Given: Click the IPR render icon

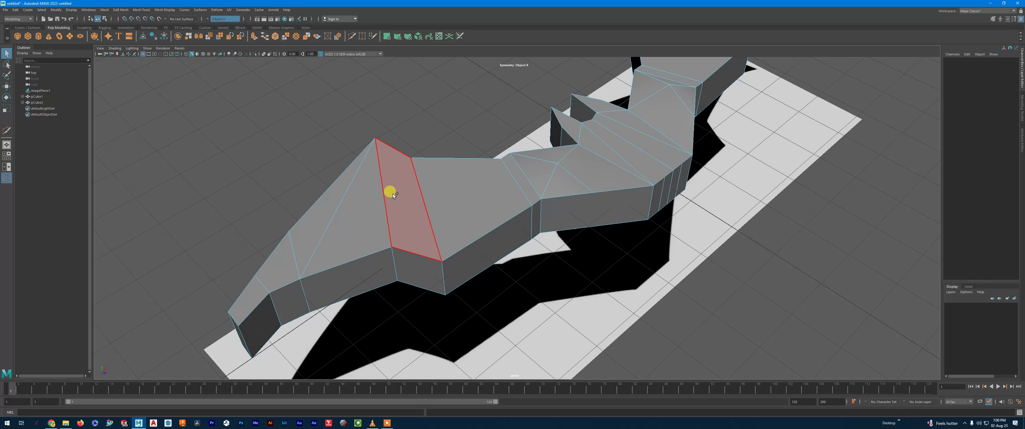Looking at the screenshot, I should pos(271,19).
